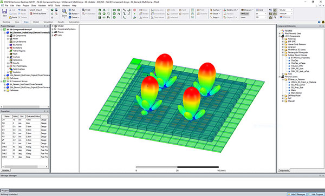Open the HFSS menu
The width and height of the screenshot is (325, 196).
coord(51,5)
